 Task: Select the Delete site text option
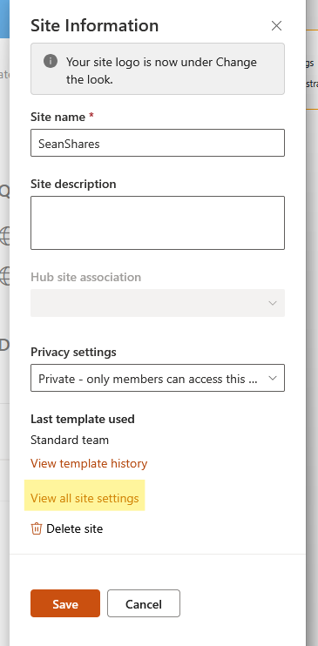point(75,528)
